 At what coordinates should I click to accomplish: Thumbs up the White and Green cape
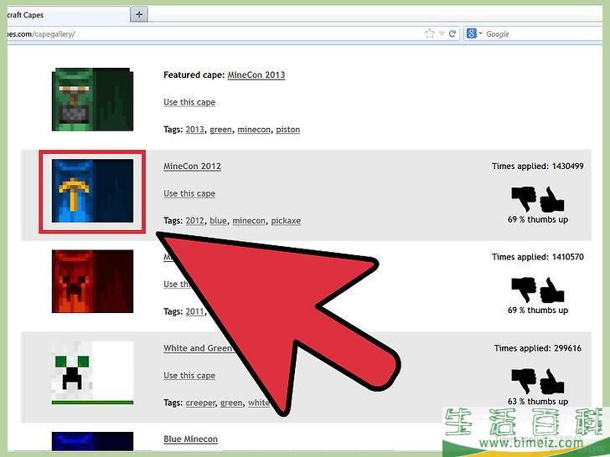coord(552,381)
